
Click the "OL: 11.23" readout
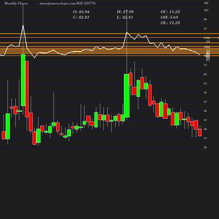tap(170, 23)
